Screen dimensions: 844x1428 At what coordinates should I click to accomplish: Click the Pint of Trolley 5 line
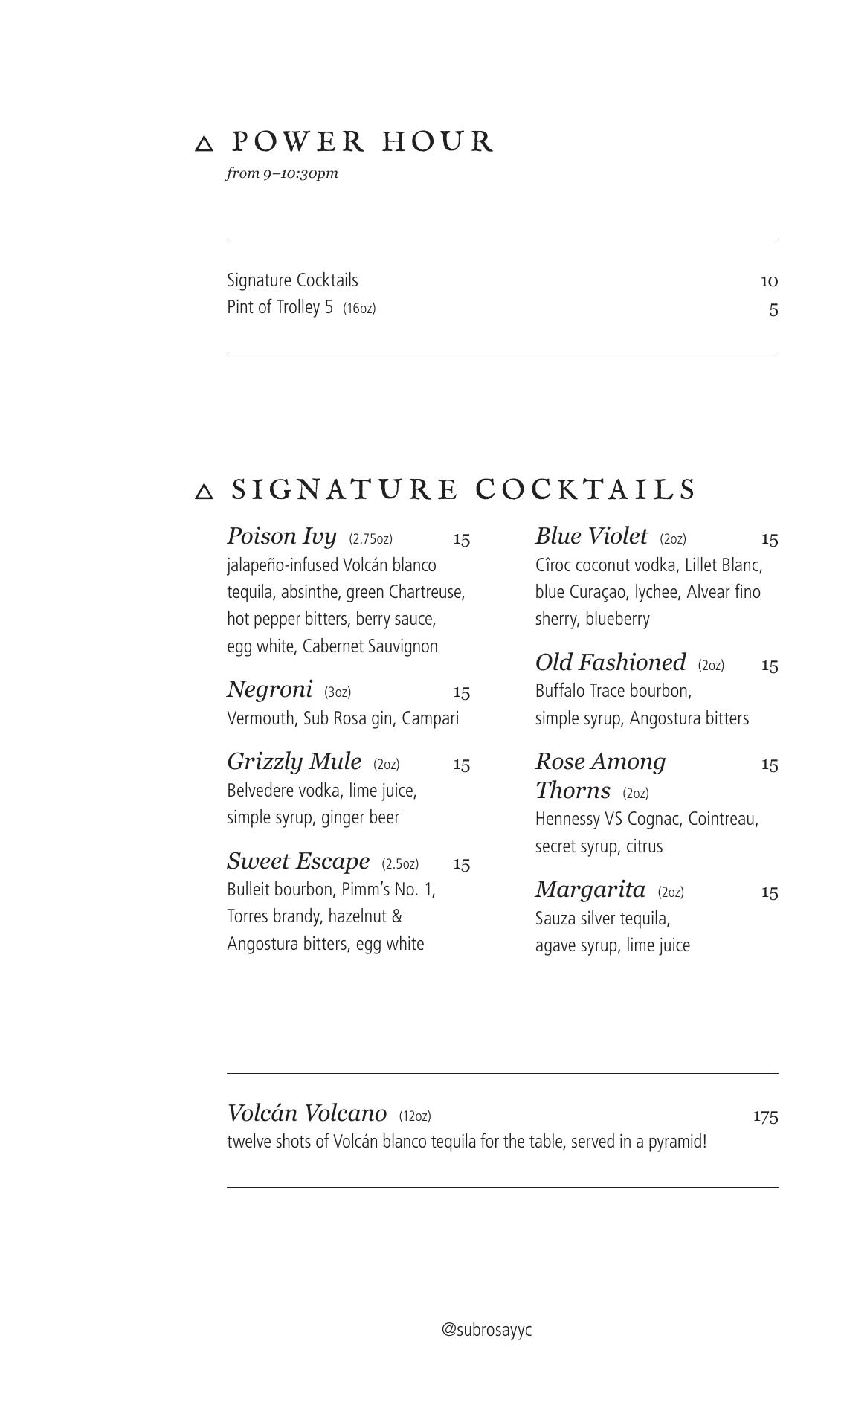(280, 308)
